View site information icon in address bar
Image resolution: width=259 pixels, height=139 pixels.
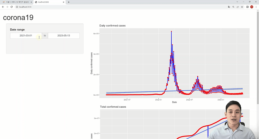(17, 7)
